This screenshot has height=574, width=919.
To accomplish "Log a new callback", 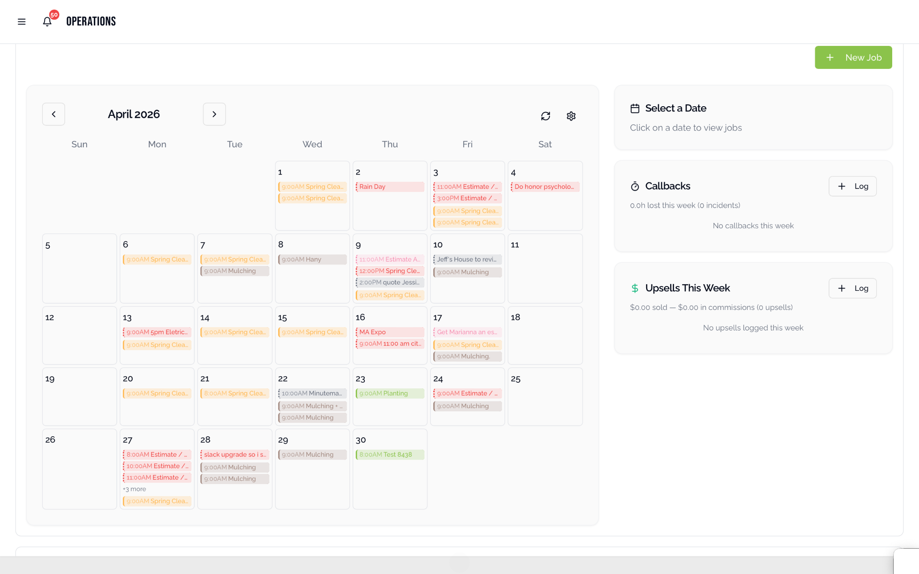I will (852, 186).
